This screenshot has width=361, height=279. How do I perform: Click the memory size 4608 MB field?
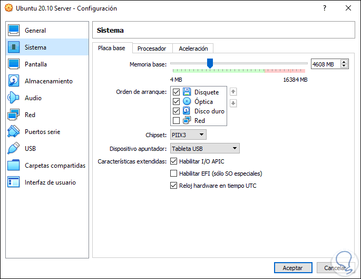point(325,64)
